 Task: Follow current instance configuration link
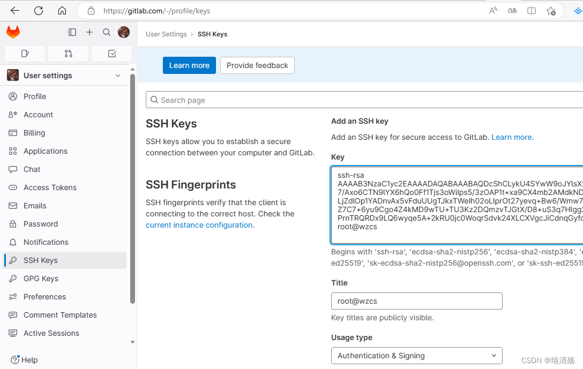[x=199, y=225]
